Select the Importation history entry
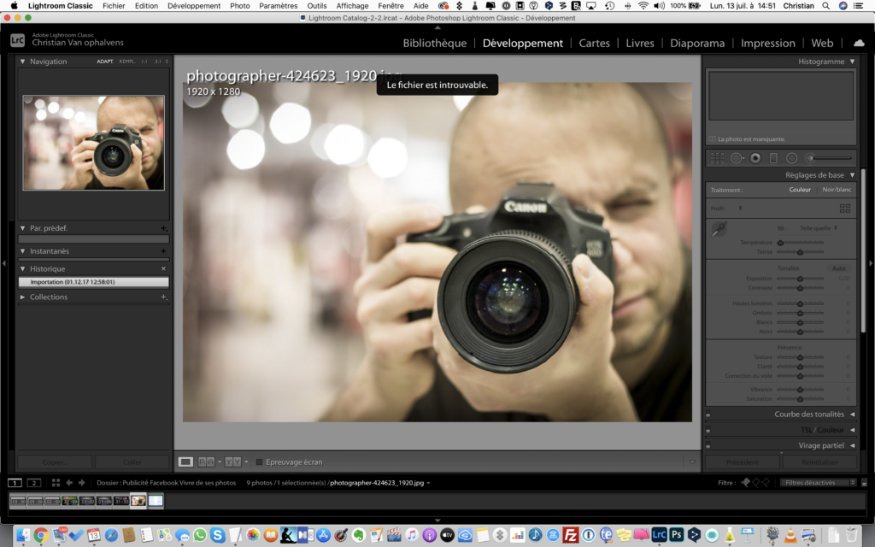The height and width of the screenshot is (547, 875). click(x=94, y=282)
